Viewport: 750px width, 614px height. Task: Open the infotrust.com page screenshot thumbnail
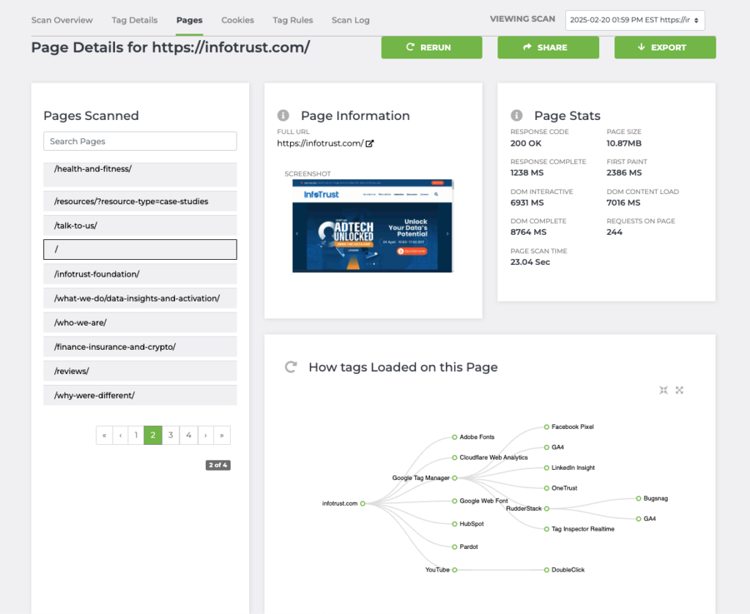[x=372, y=225]
